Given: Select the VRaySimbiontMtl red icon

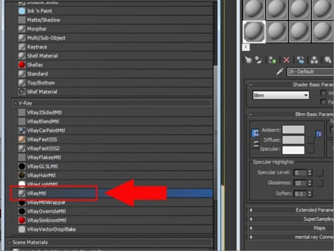Looking at the screenshot, I should coord(22,220).
